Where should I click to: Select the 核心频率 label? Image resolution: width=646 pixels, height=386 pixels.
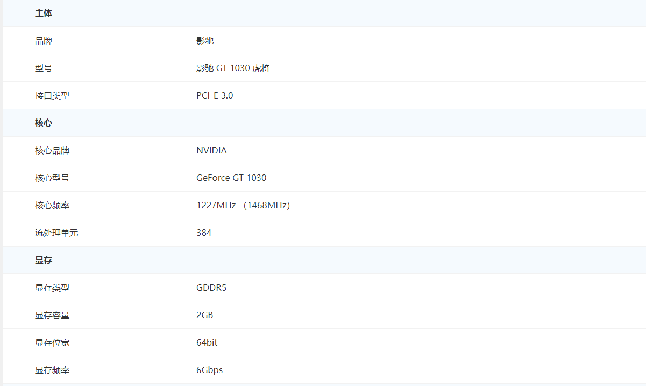click(52, 206)
